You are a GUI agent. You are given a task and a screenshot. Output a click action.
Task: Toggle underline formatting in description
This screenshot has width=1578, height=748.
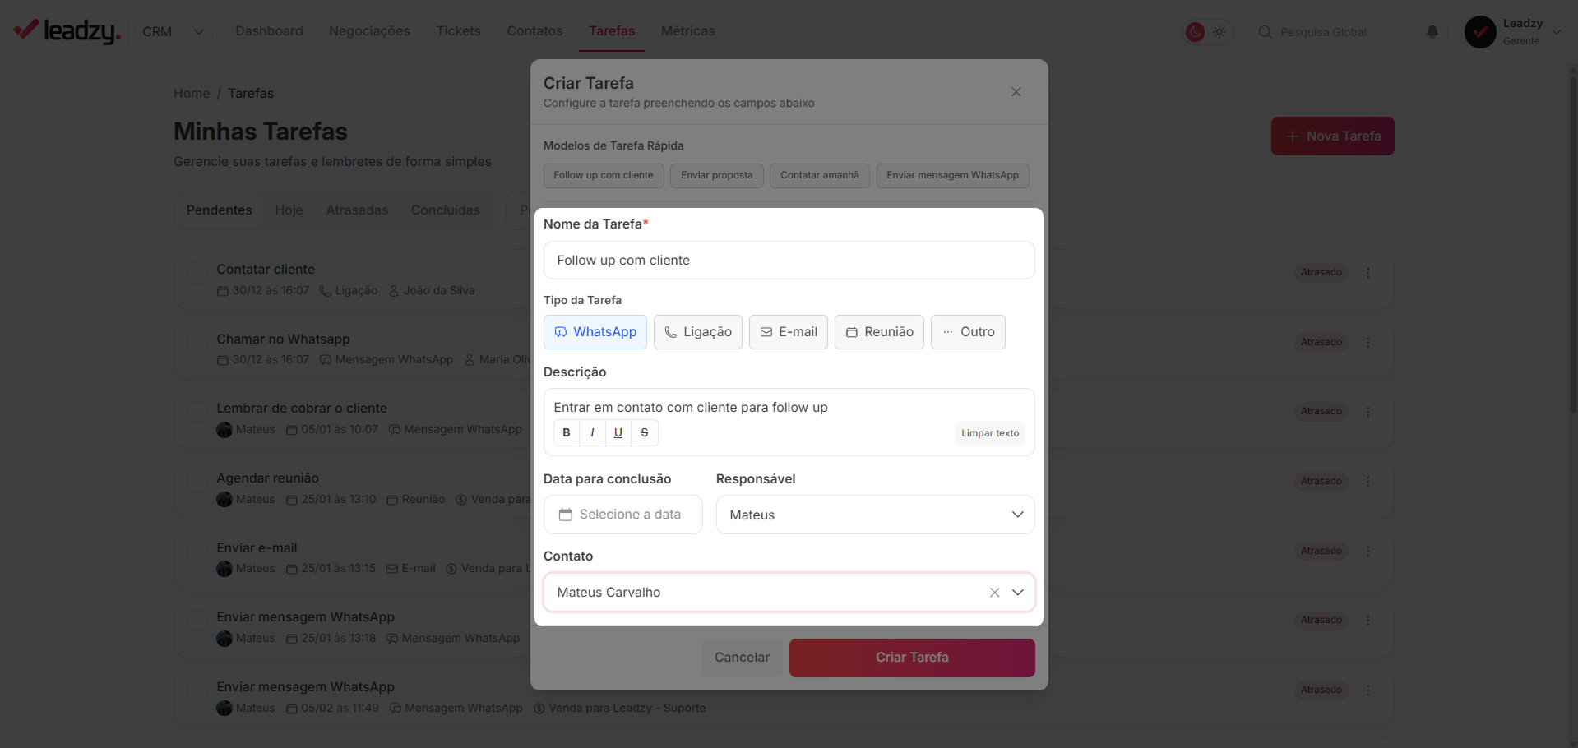click(x=618, y=432)
